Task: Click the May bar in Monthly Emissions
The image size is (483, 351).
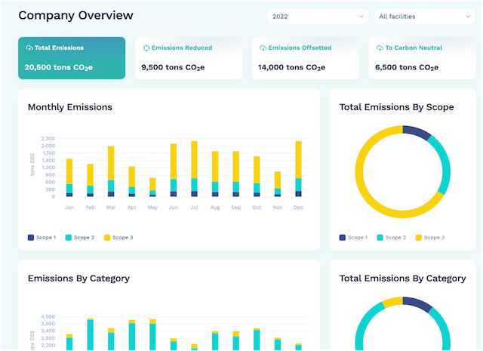Action: [152, 187]
